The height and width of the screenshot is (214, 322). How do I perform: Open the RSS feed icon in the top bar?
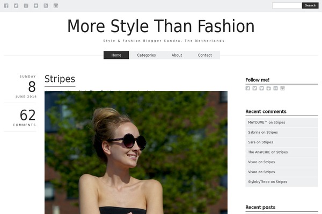(x=46, y=5)
